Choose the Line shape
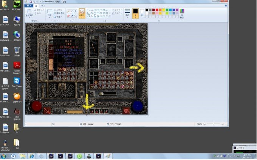The width and height of the screenshot is (257, 160). (88, 10)
